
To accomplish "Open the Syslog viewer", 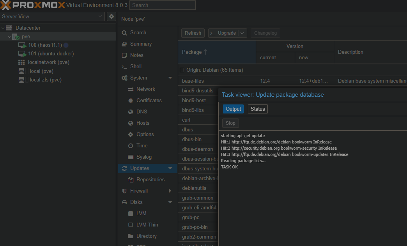I will [x=144, y=157].
